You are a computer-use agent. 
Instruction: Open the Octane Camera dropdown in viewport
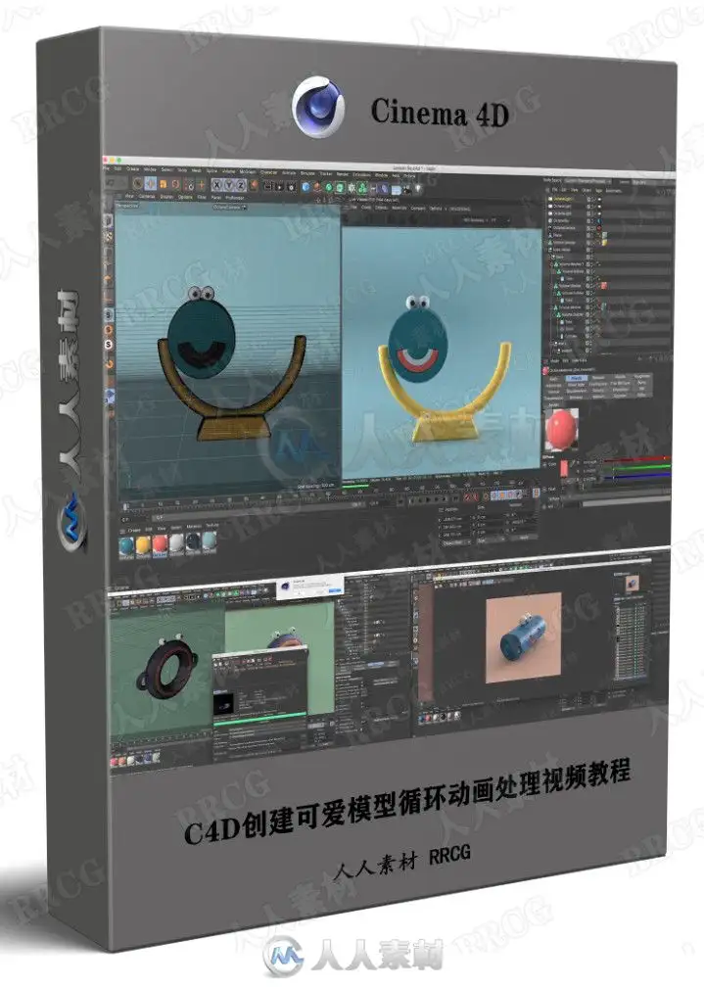pos(230,208)
